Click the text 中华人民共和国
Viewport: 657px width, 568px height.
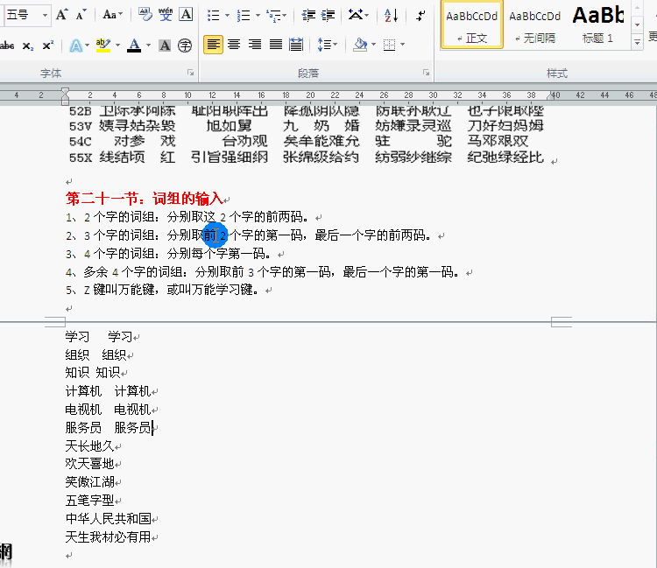(108, 519)
